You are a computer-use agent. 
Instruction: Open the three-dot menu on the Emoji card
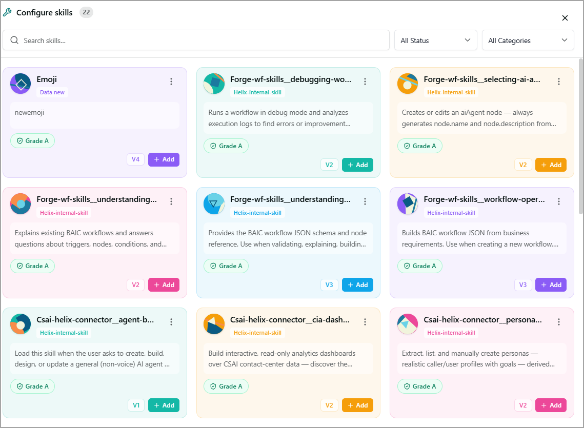point(171,81)
